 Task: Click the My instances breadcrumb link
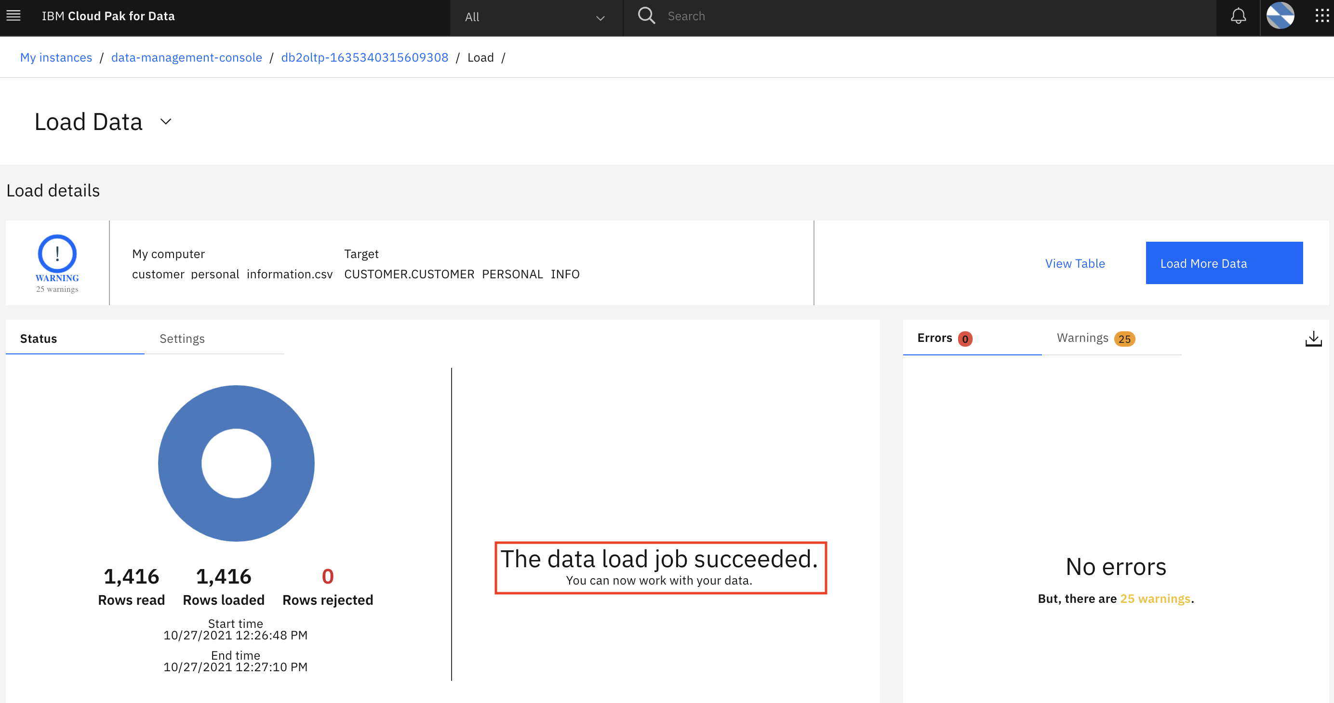[55, 57]
